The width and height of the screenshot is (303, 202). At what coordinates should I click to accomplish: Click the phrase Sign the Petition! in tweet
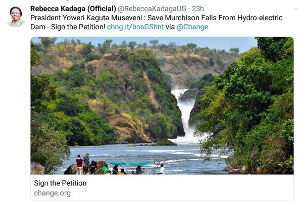coord(77,27)
